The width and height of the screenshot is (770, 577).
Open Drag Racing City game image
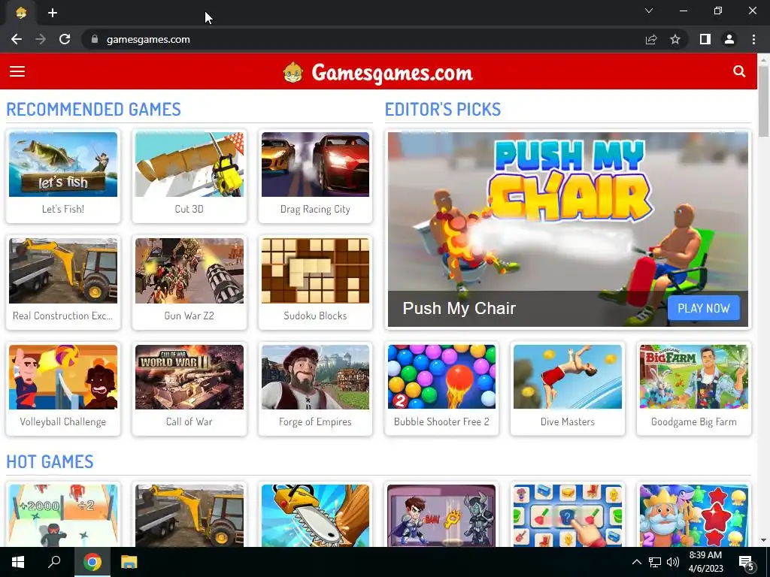point(315,165)
